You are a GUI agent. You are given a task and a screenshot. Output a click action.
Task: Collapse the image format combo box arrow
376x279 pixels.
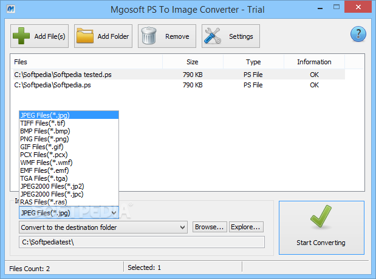click(x=114, y=213)
